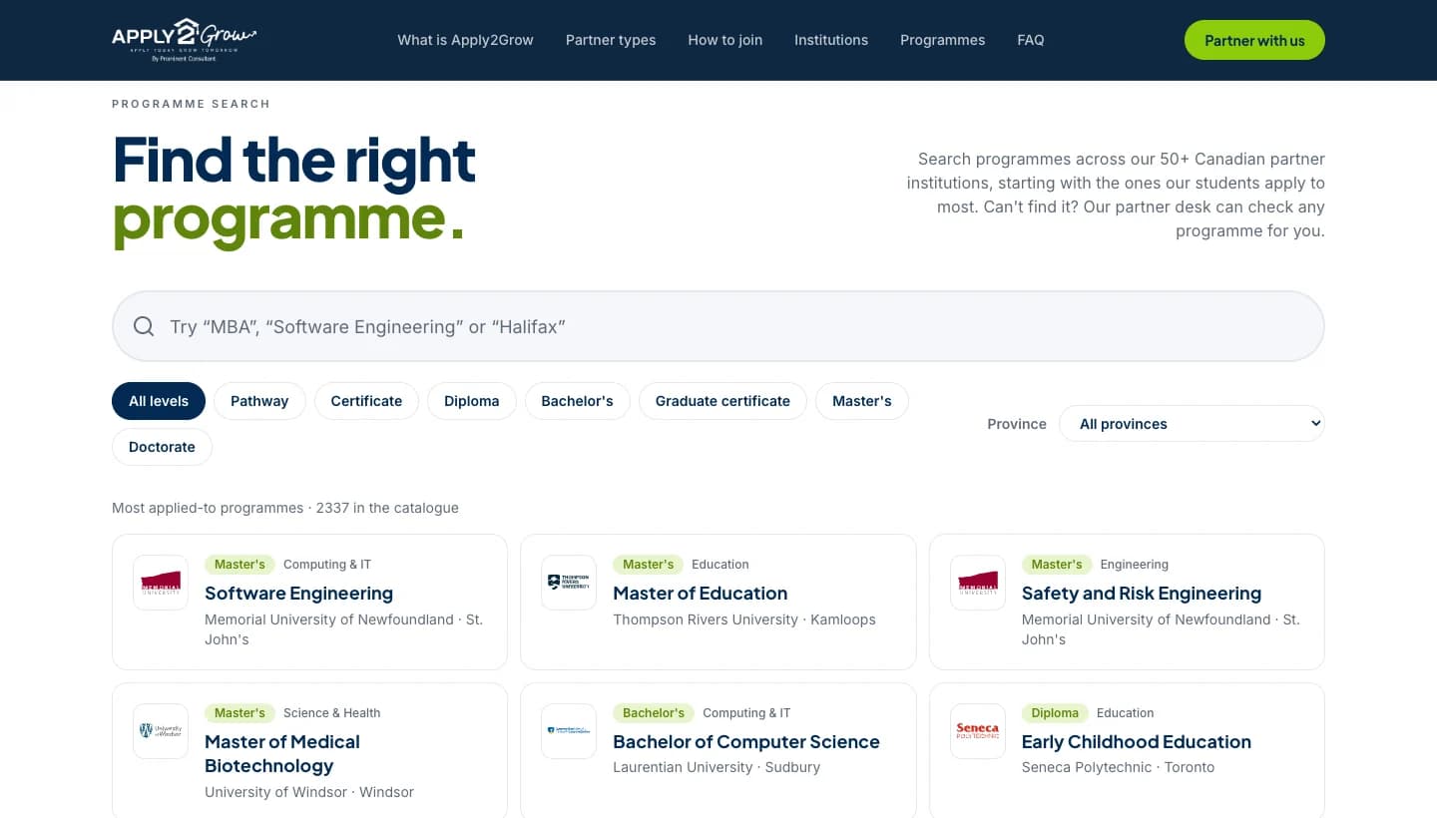Filter by Bachelor's level
This screenshot has width=1437, height=818.
577,401
